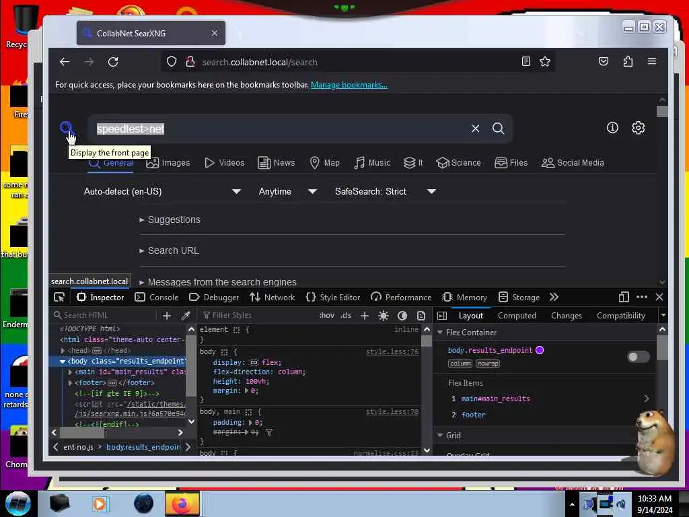Go back with the browser back arrow
The height and width of the screenshot is (517, 689).
[65, 62]
